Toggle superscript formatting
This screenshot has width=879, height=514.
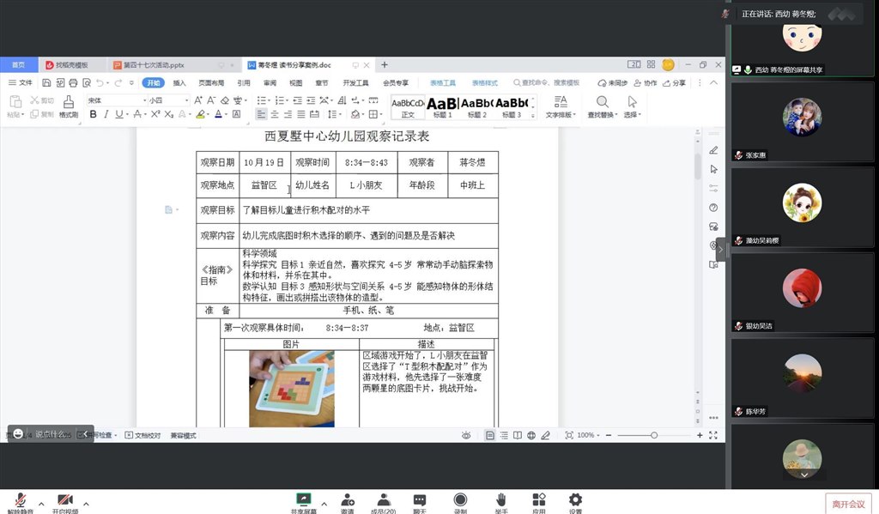coord(155,114)
